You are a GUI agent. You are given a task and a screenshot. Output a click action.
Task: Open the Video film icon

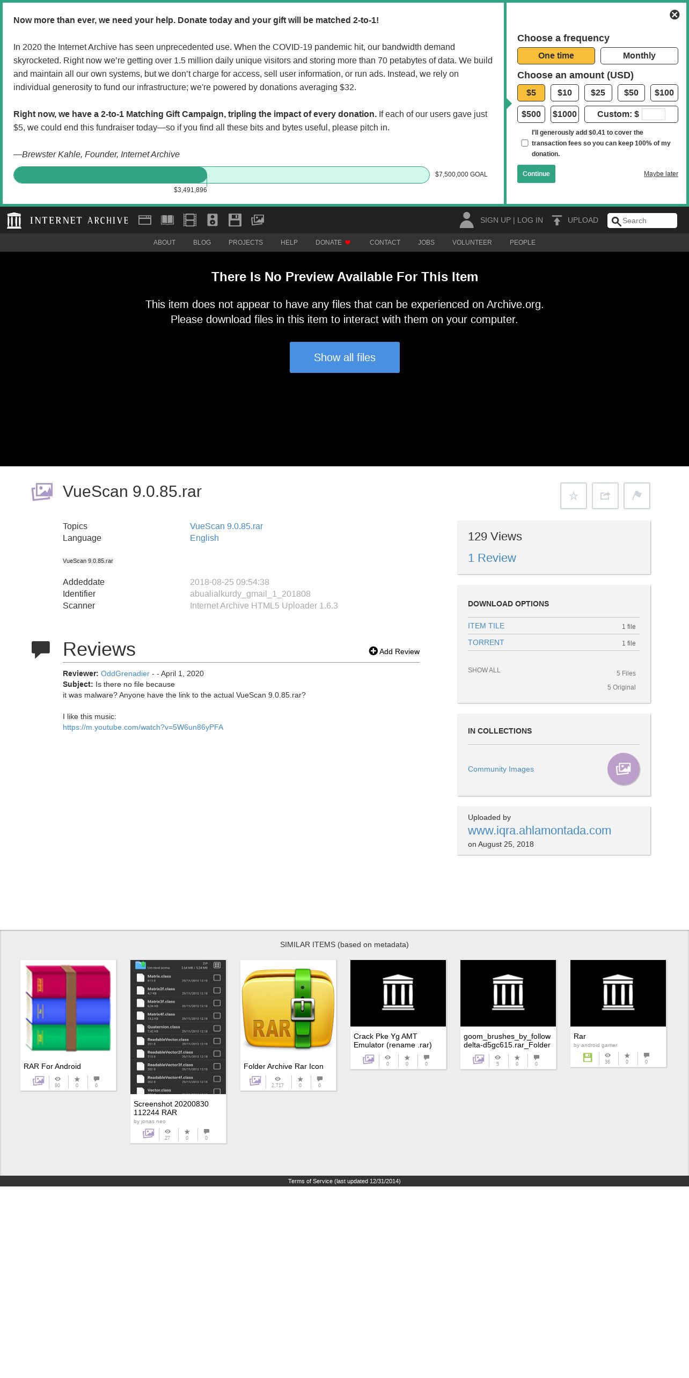pos(190,220)
